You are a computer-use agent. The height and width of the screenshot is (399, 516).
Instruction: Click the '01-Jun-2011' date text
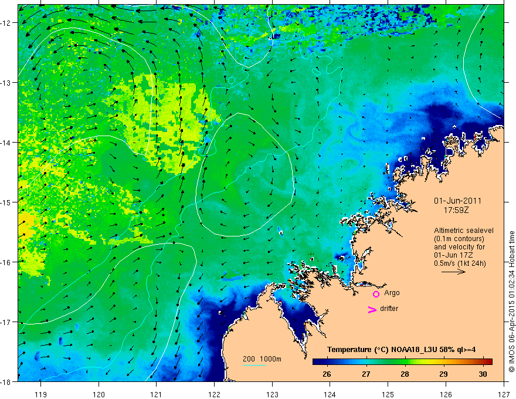457,201
